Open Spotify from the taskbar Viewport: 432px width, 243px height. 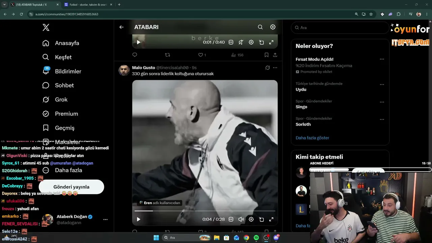(256, 238)
